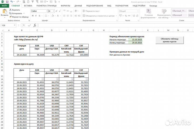Viewport: 194px width, 129px height.
Task: Toggle bold Ж formatting
Action: pyautogui.click(x=33, y=16)
